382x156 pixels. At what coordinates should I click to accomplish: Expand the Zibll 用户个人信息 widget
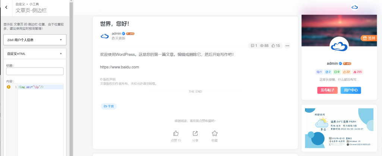(61, 39)
